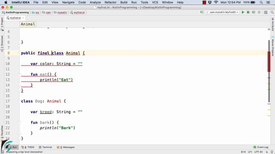Click the word 'final' in line 8
This screenshot has width=275, height=154.
(x=43, y=53)
